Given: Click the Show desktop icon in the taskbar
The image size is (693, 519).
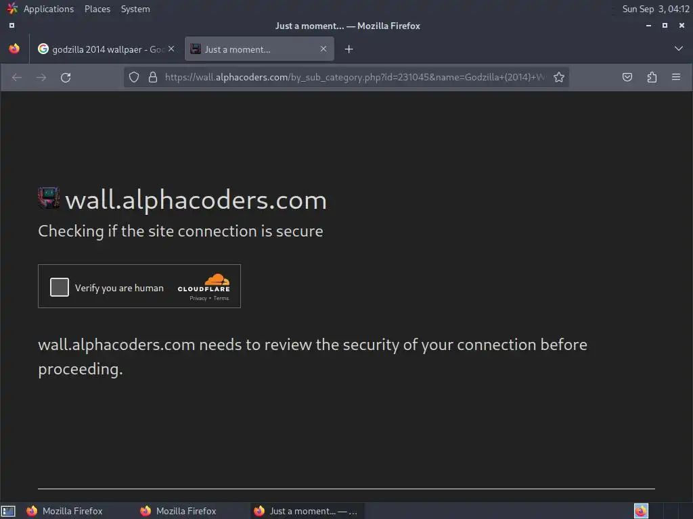Looking at the screenshot, I should (x=8, y=511).
